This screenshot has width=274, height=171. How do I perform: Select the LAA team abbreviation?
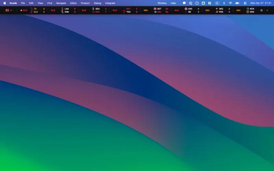click(67, 9)
